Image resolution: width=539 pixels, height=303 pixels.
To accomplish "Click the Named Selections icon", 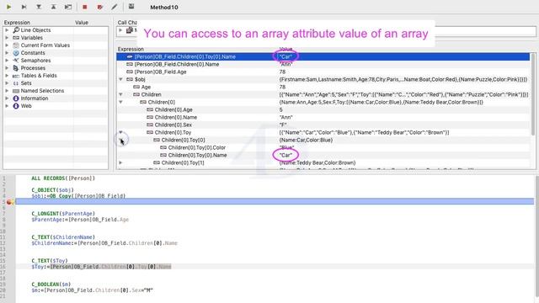I will [x=16, y=91].
